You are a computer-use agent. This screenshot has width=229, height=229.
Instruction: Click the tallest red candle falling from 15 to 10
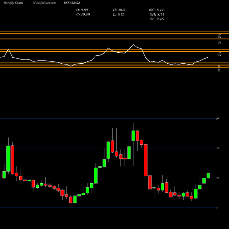(x=146, y=160)
